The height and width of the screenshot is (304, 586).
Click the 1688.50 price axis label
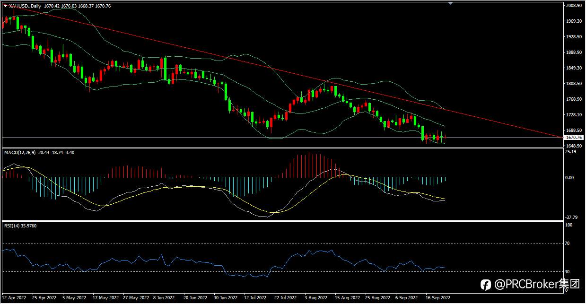(x=573, y=130)
